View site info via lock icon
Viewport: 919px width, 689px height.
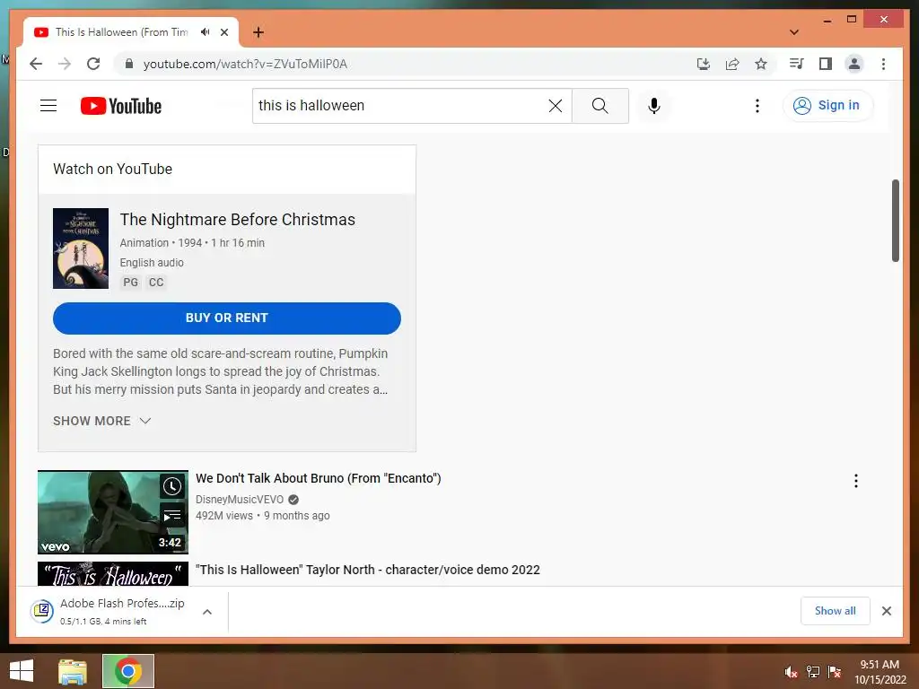click(x=129, y=64)
